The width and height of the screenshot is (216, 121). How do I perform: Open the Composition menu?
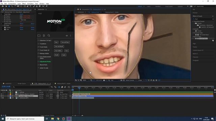coord(12,4)
